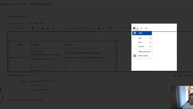Viewport: 193px width, 109px height.
Task: Click the superscript toolbar icon
Action: point(60,28)
